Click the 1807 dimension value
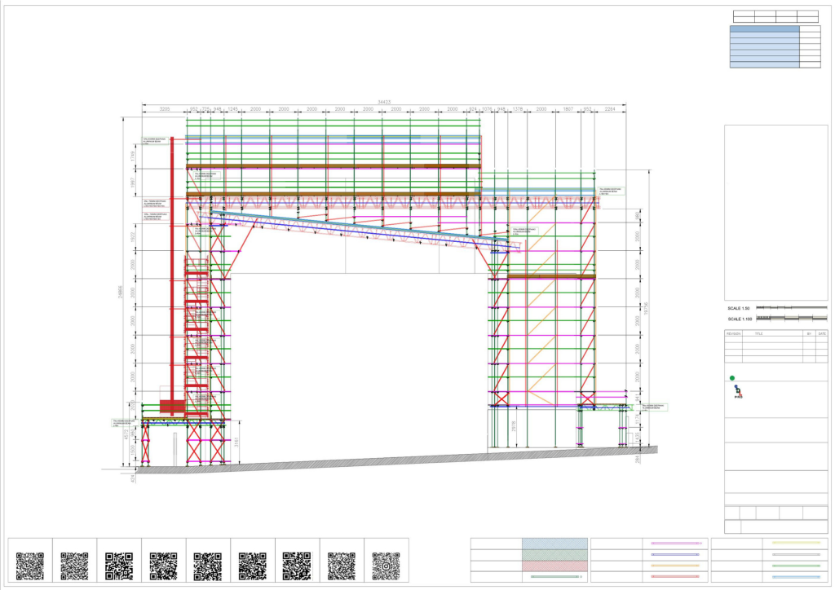835x590 pixels. coord(568,109)
